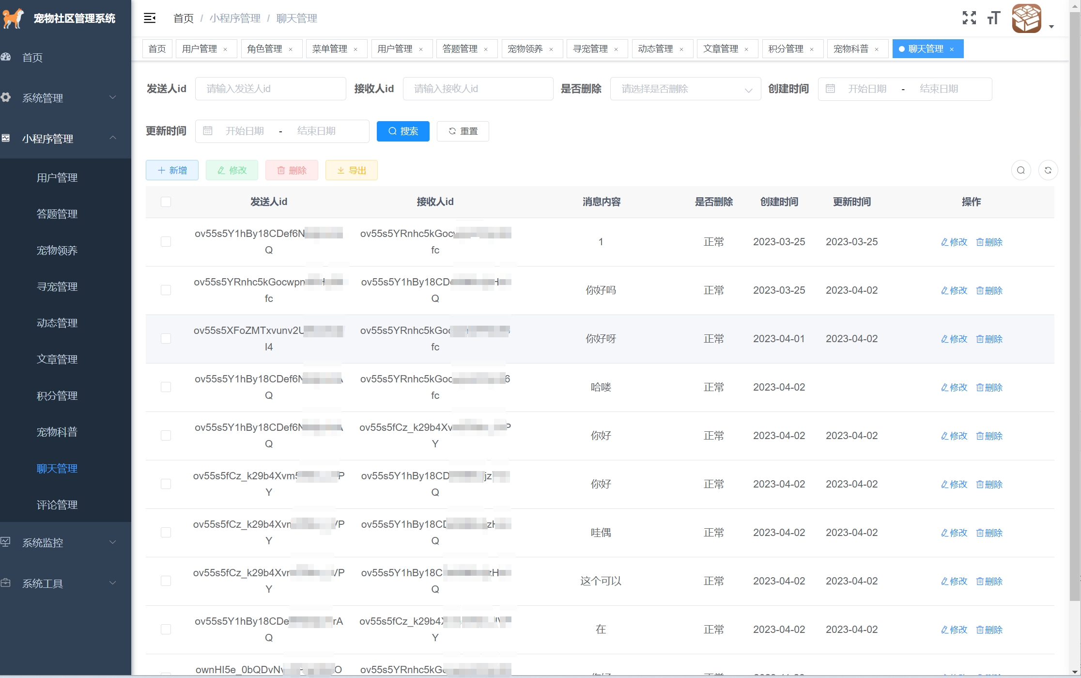
Task: Refresh the table with circular refresh icon
Action: [x=1048, y=170]
